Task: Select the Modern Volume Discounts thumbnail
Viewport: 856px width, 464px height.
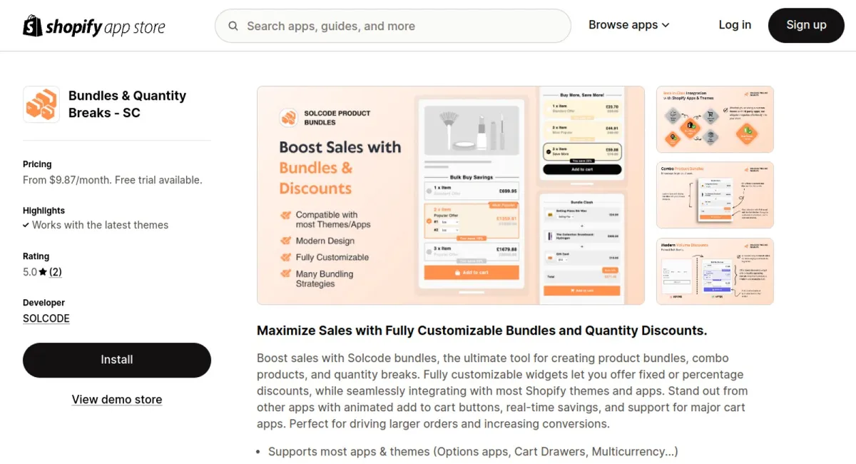Action: click(x=715, y=271)
